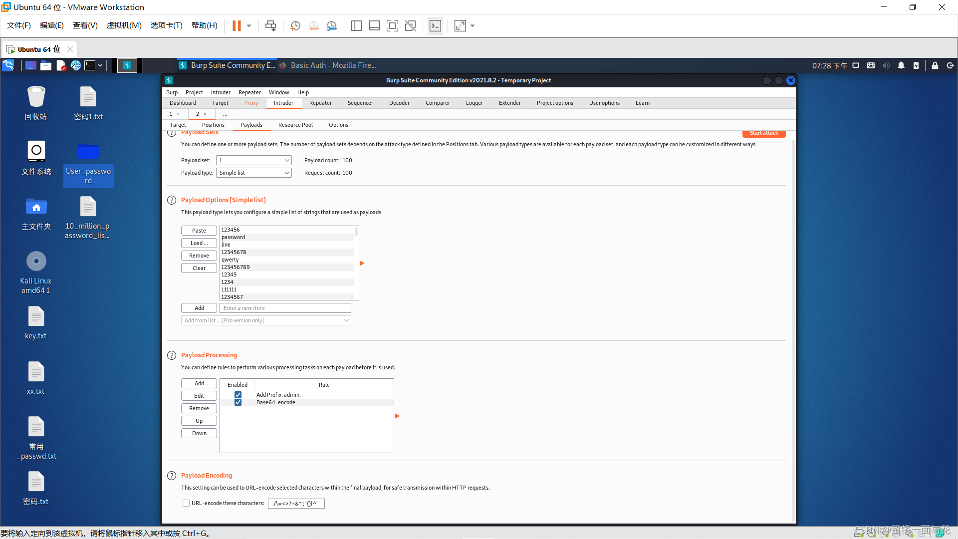Click VMware take snapshot clock icon
Viewport: 958px width, 539px height.
pyautogui.click(x=295, y=26)
